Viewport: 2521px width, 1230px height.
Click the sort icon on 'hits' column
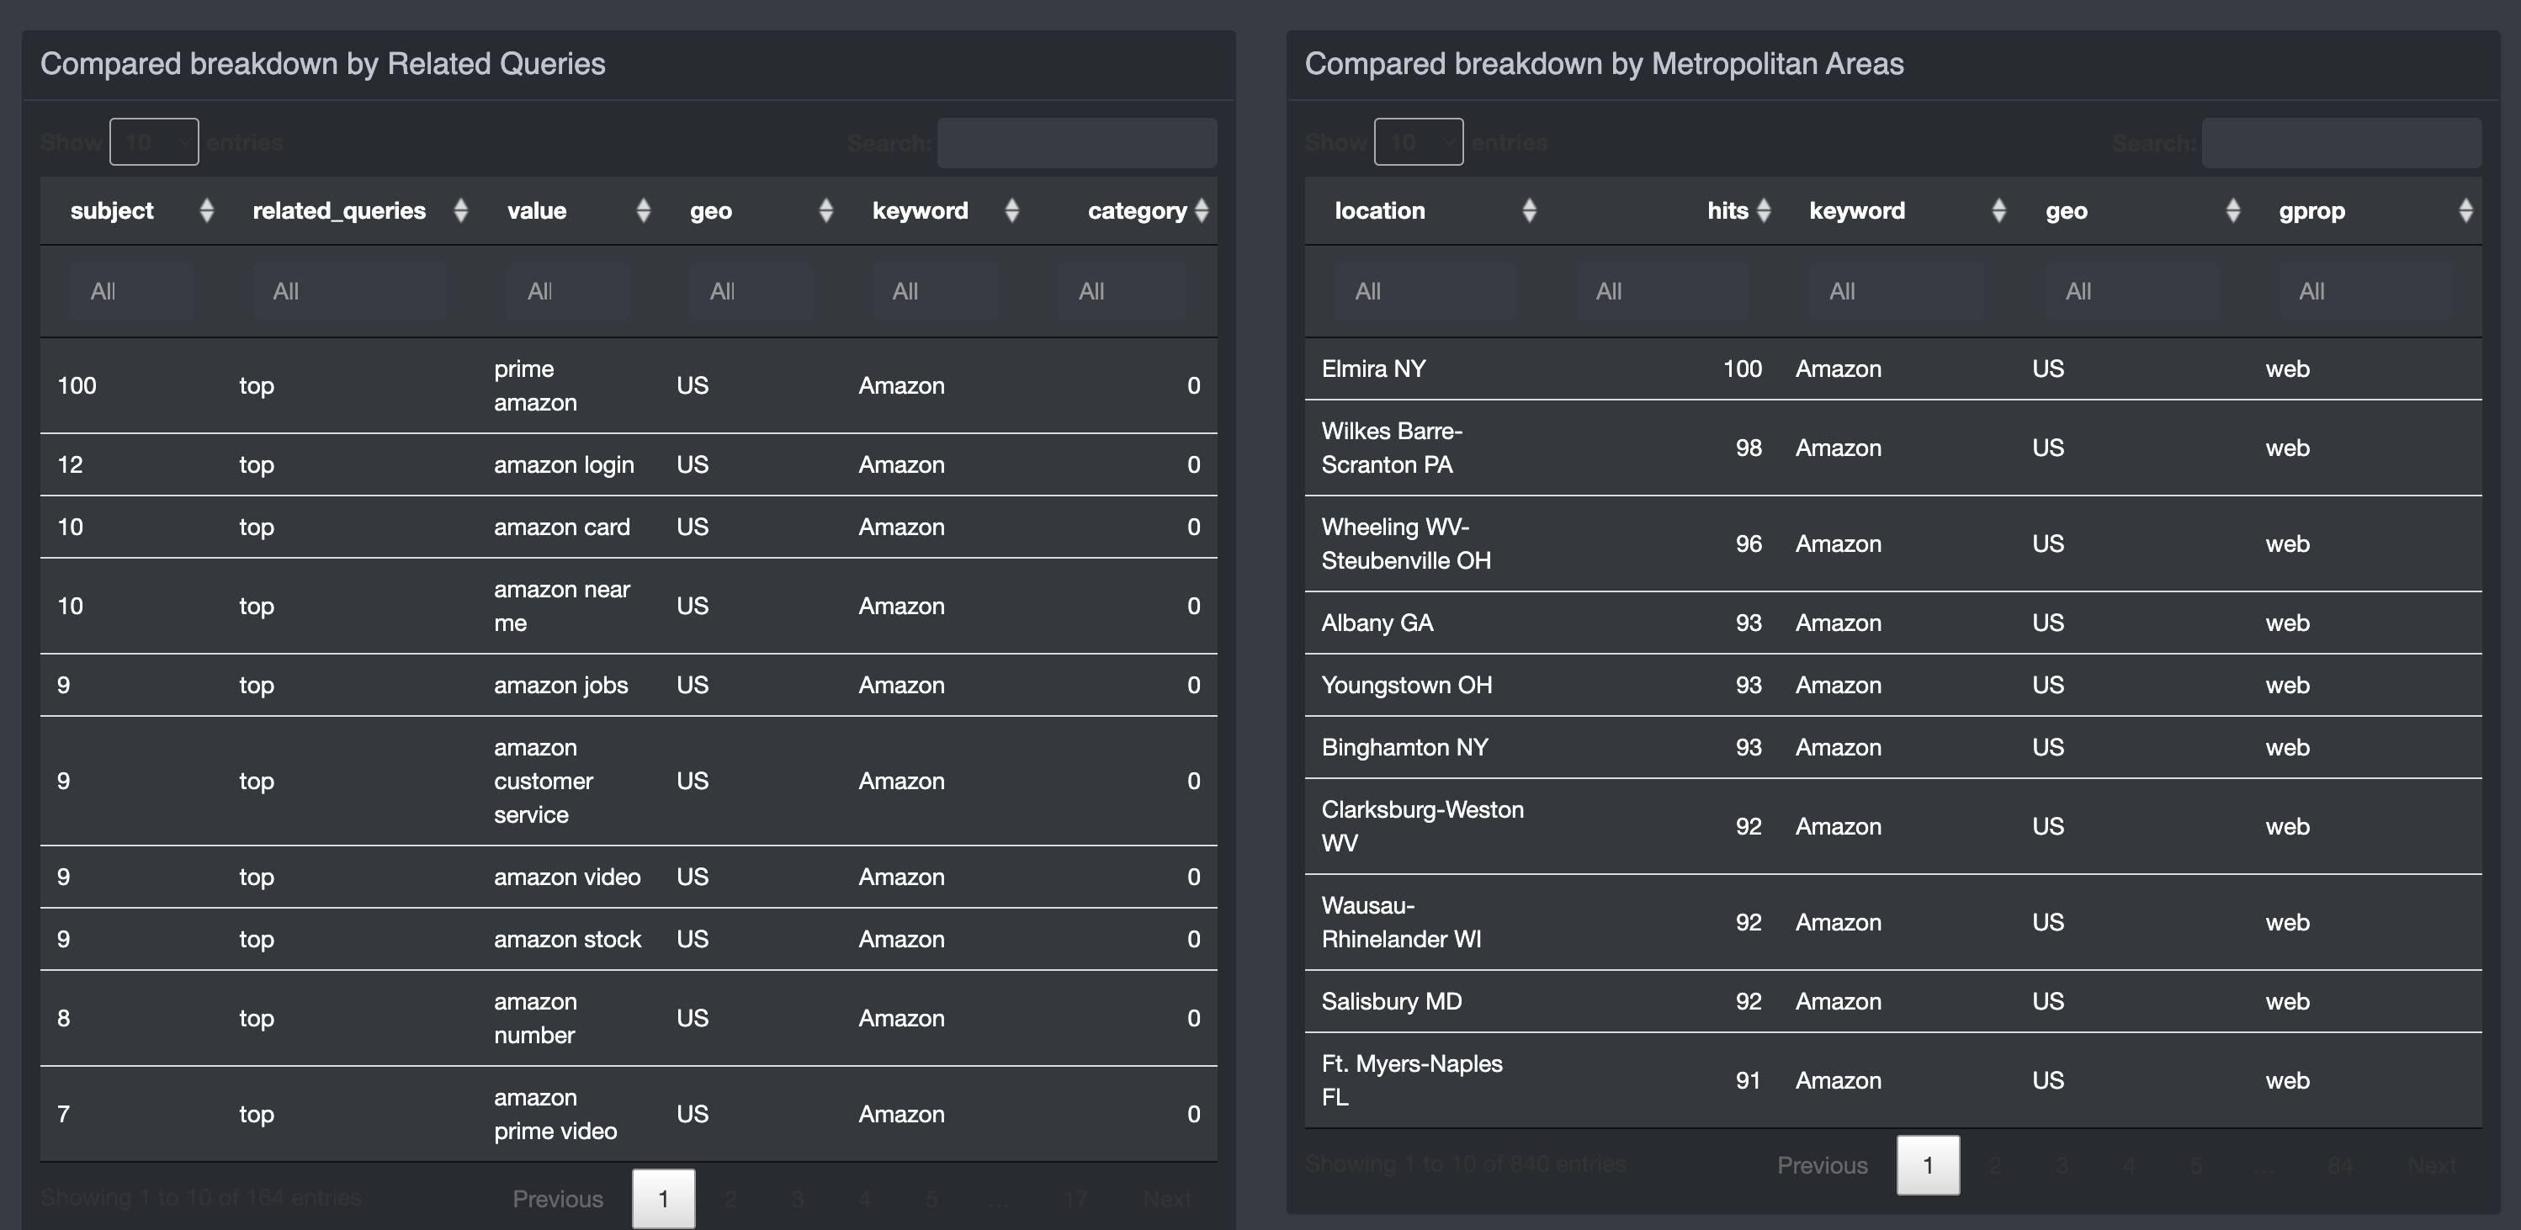tap(1765, 210)
